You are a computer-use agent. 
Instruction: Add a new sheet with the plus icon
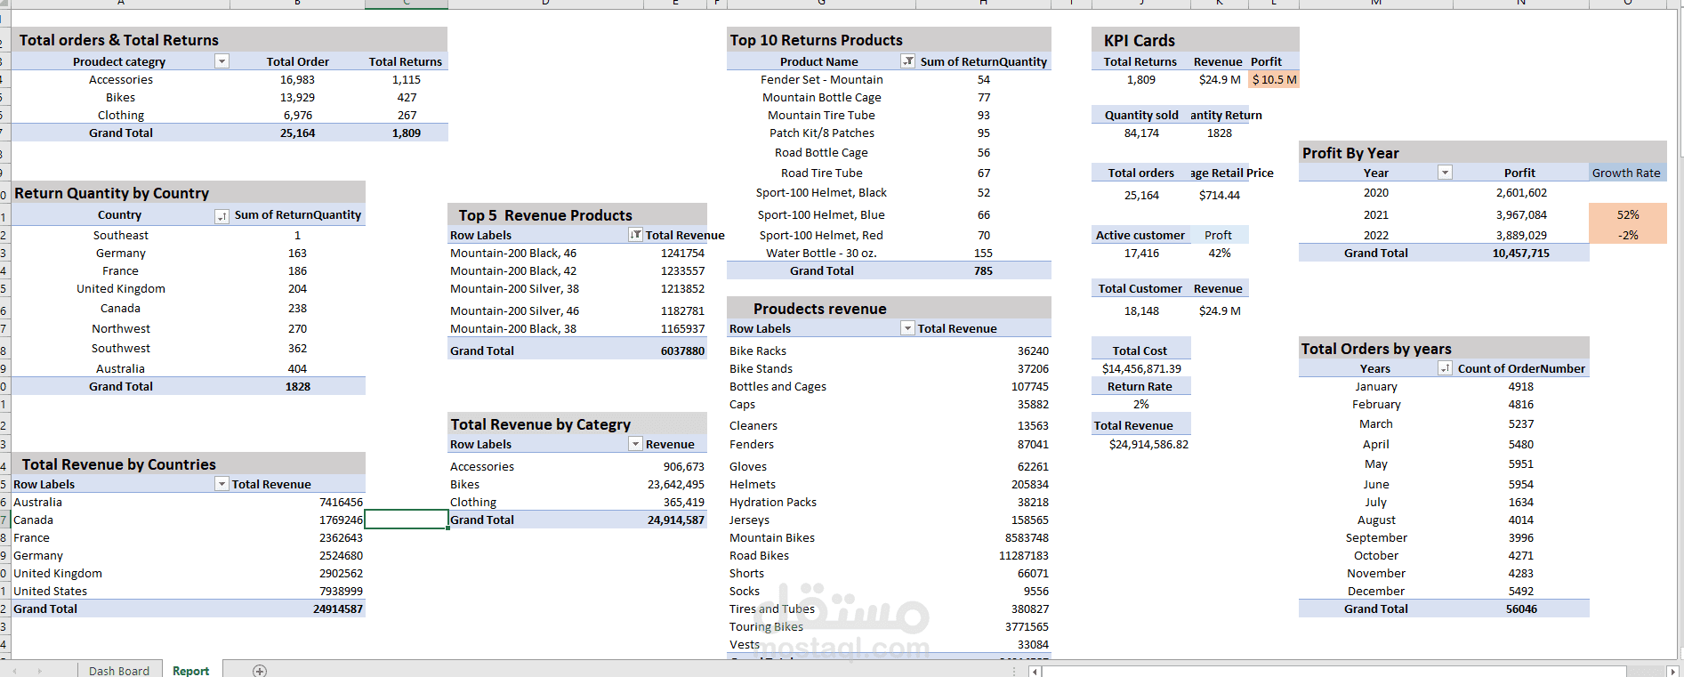pyautogui.click(x=260, y=671)
